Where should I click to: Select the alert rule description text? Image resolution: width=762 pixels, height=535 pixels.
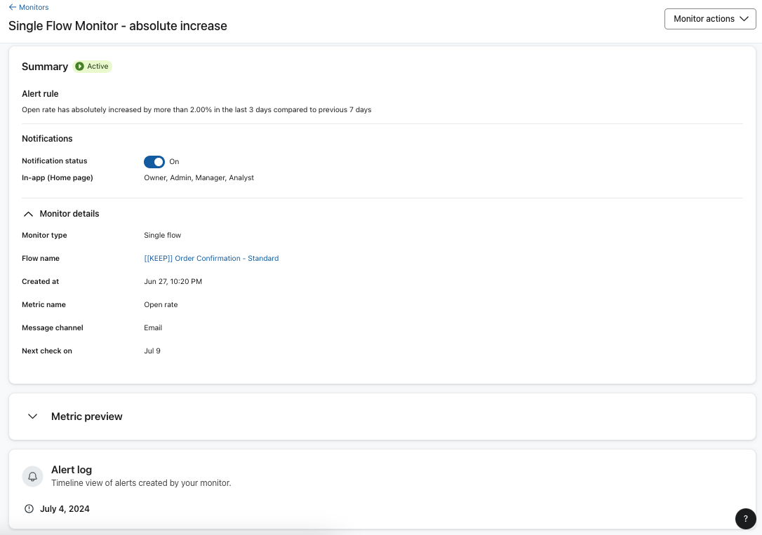pyautogui.click(x=196, y=109)
